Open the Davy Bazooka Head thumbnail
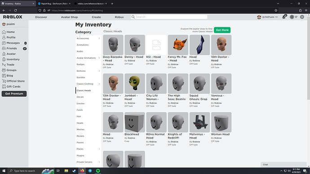 tap(113, 45)
